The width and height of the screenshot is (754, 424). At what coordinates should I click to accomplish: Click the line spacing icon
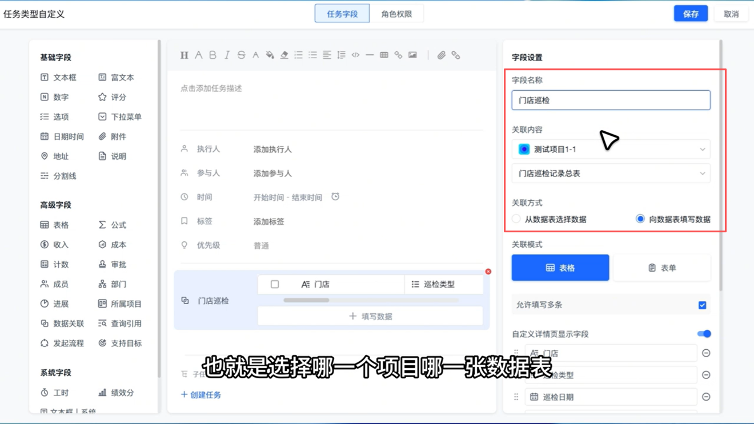[x=341, y=55]
